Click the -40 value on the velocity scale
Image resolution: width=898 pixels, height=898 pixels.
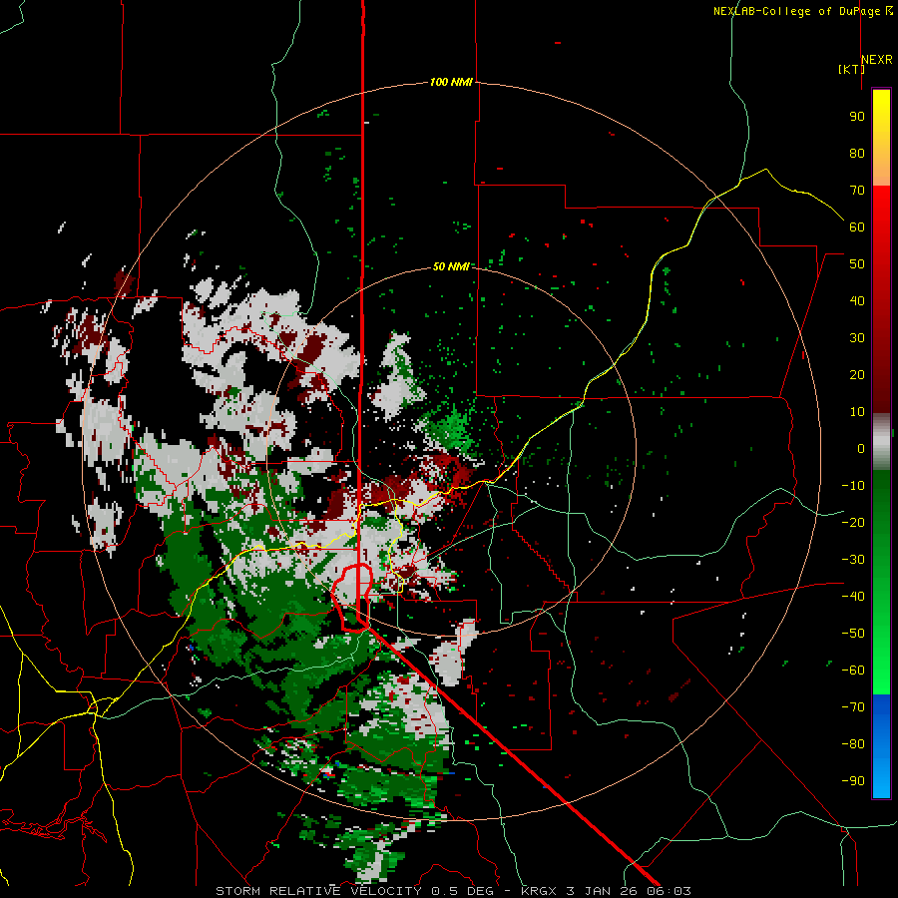pyautogui.click(x=853, y=597)
